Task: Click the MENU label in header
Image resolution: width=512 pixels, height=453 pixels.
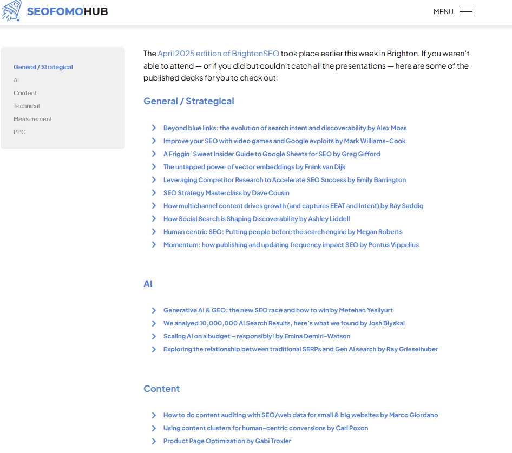Action: (x=443, y=11)
